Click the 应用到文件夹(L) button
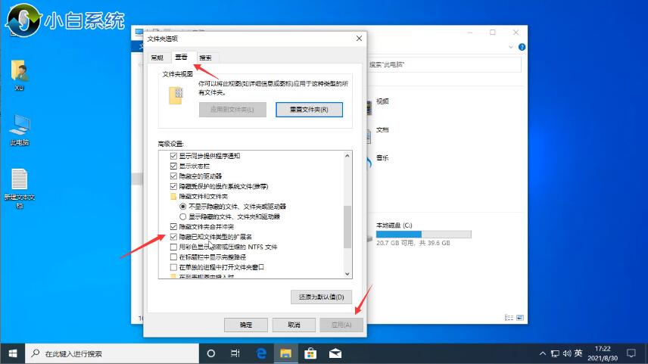 pos(232,110)
